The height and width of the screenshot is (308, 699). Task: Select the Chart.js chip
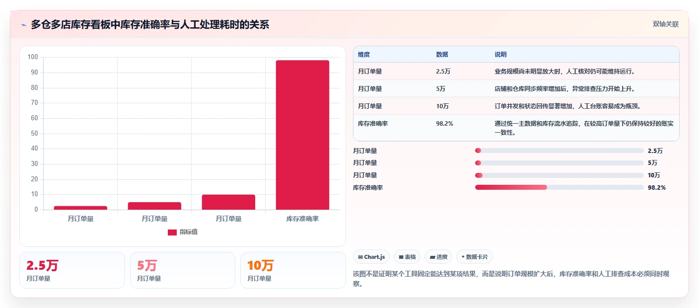pyautogui.click(x=371, y=257)
